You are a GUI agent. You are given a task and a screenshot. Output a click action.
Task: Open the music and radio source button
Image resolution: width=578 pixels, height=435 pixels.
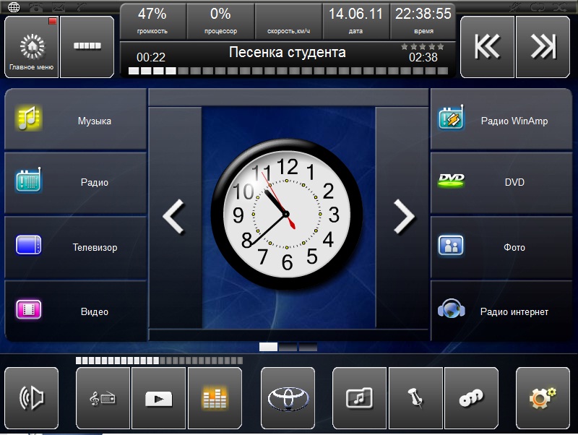(x=103, y=397)
